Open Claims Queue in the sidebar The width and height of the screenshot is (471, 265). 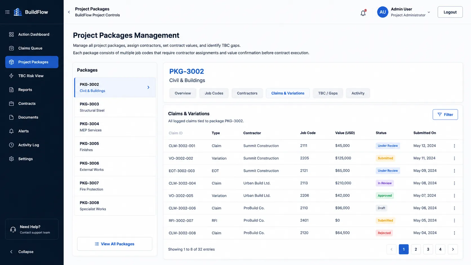point(32,48)
